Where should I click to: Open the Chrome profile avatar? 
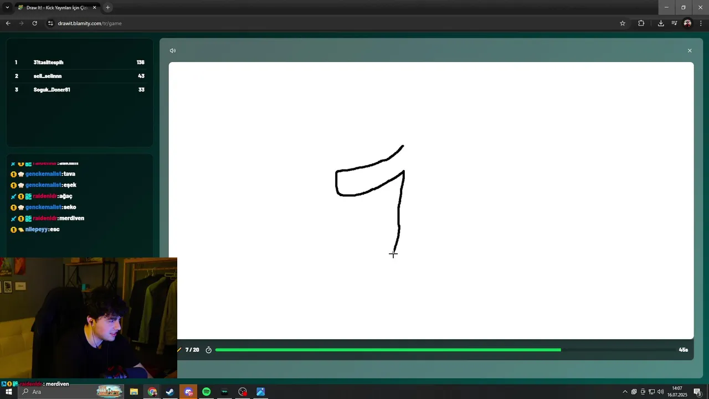tap(687, 23)
